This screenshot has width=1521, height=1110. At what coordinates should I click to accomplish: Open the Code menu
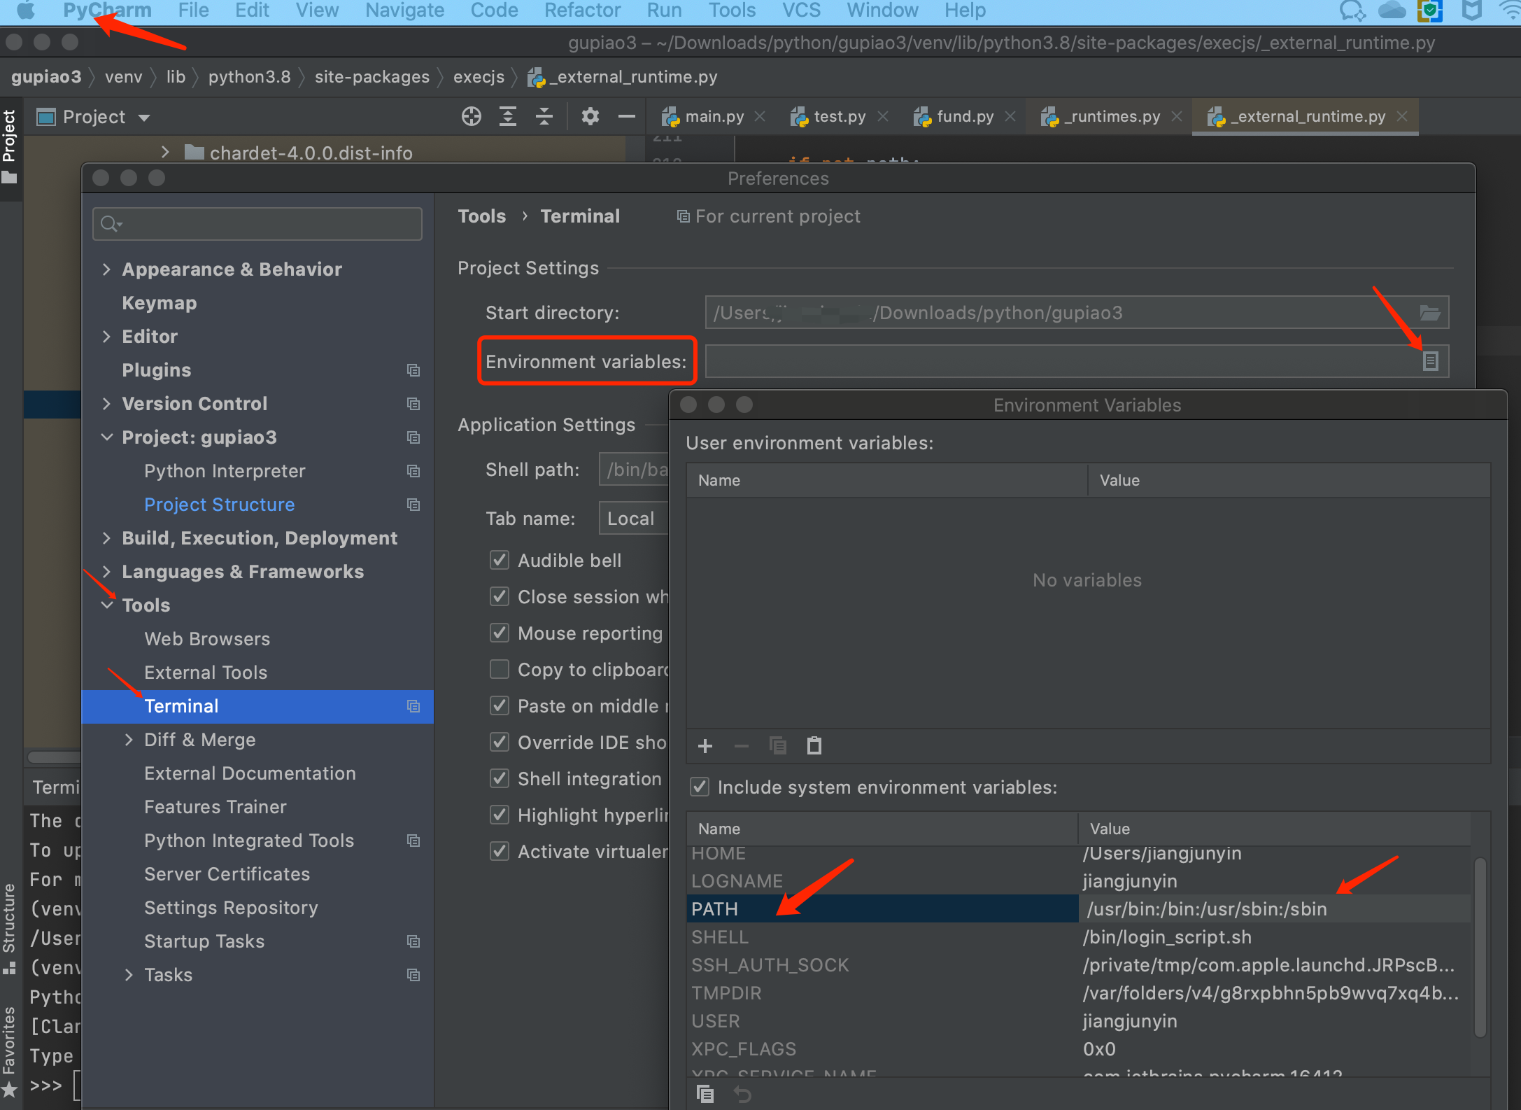pos(494,10)
